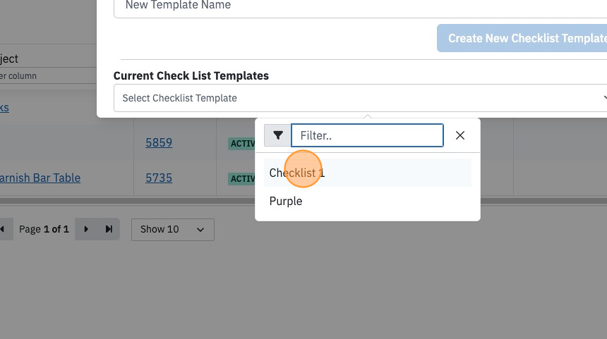Click the funnel filter icon
The image size is (607, 339).
pos(277,135)
